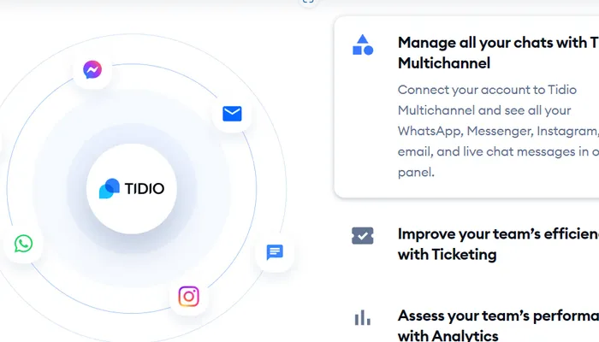Click the Tidio logo bubble icon

110,188
